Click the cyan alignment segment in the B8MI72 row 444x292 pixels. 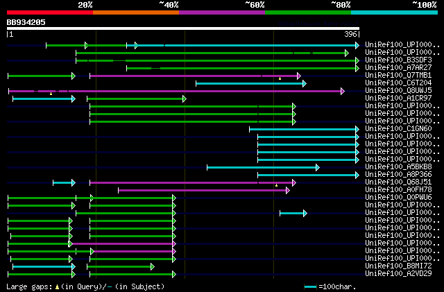point(44,267)
